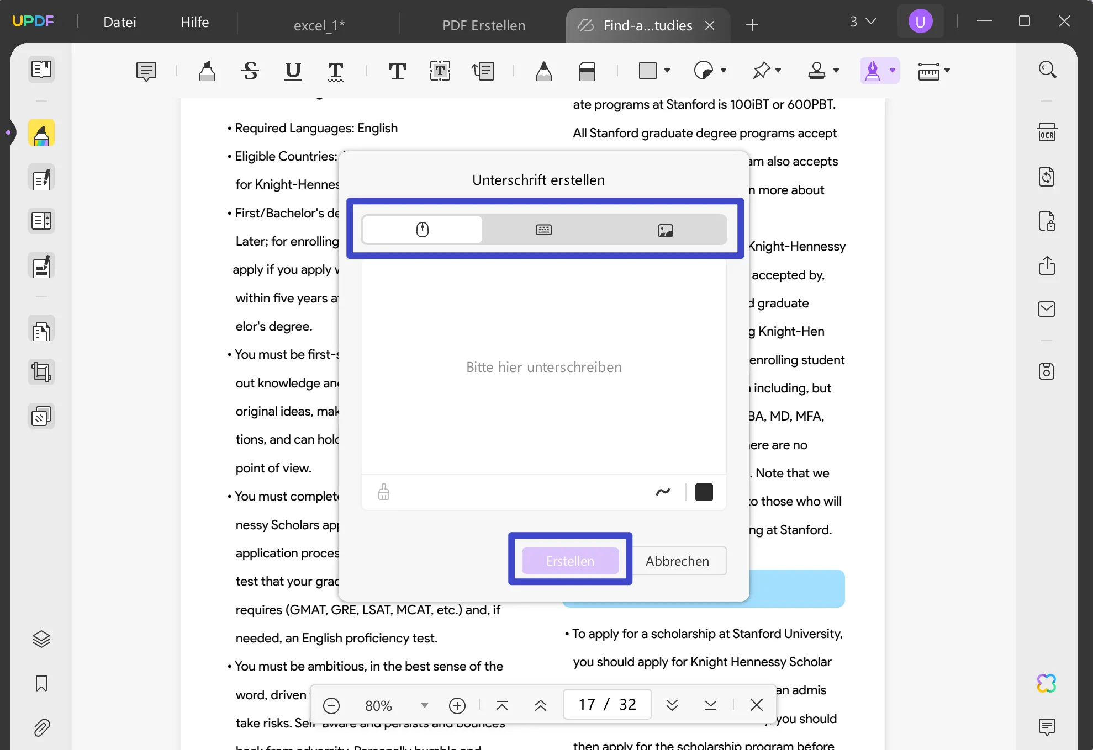This screenshot has height=750, width=1093.
Task: Click the strikethrough text tool
Action: 250,71
